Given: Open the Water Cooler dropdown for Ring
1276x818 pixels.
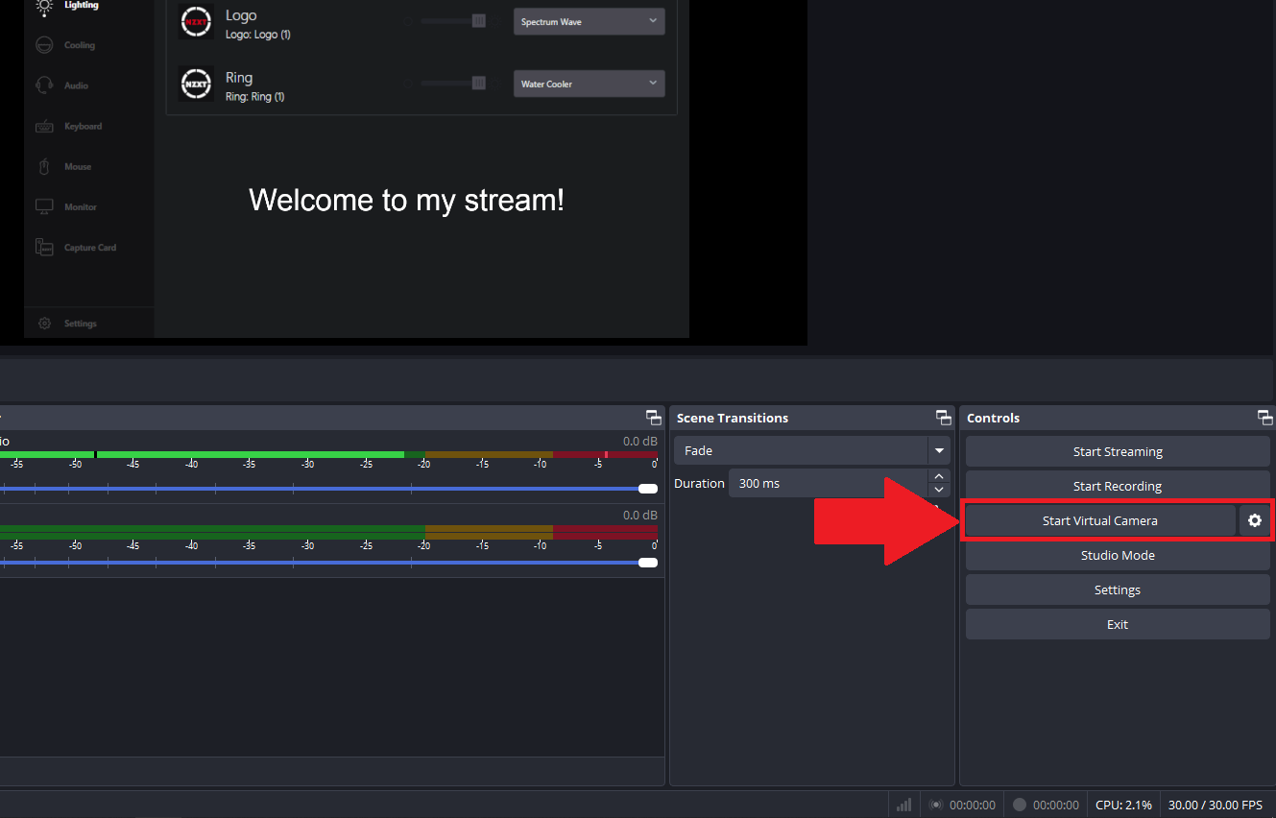Looking at the screenshot, I should click(x=590, y=84).
